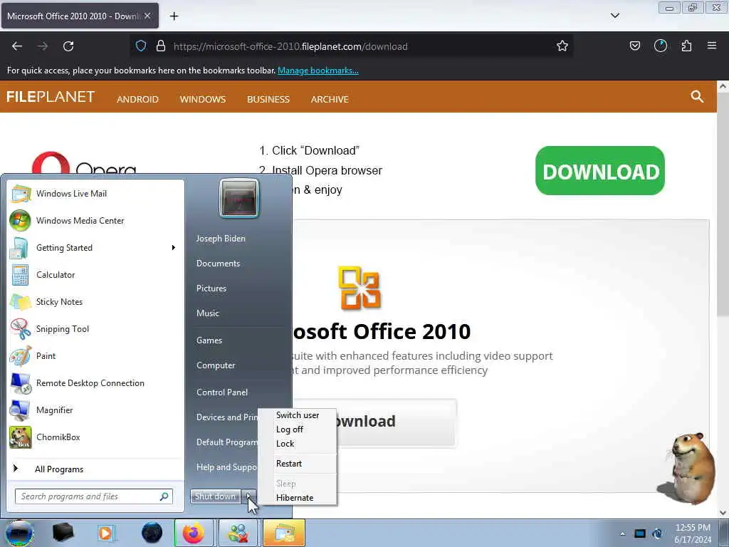Open the media player taskbar icon
This screenshot has width=729, height=547.
105,533
